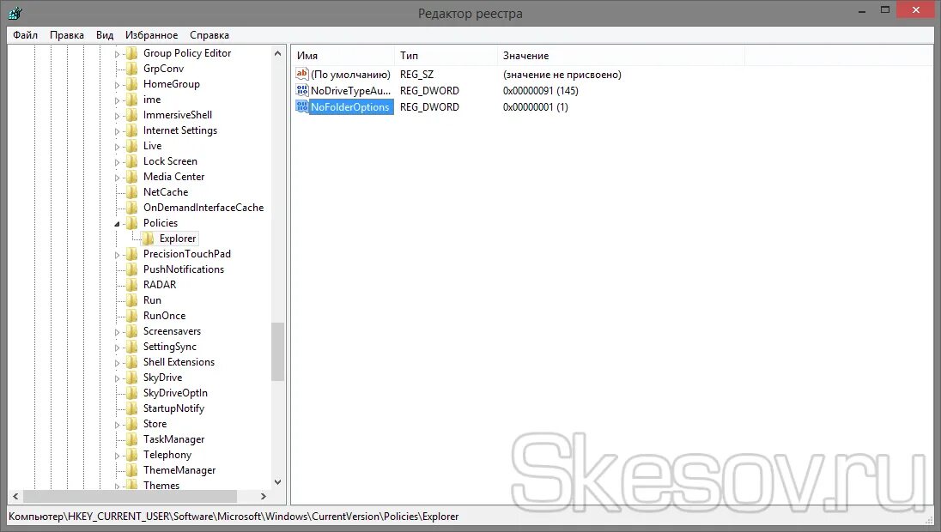Image resolution: width=941 pixels, height=532 pixels.
Task: Select the Store key
Action: [x=155, y=424]
